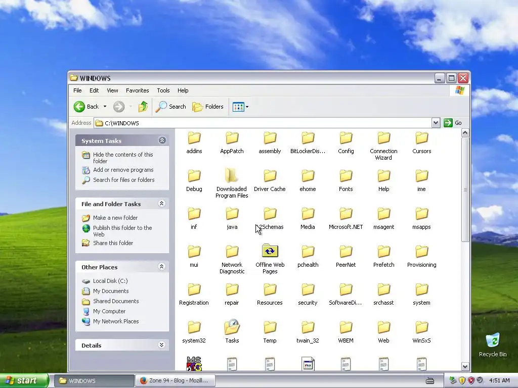Screen dimensions: 518x388
Task: Open the File menu
Action: click(77, 90)
